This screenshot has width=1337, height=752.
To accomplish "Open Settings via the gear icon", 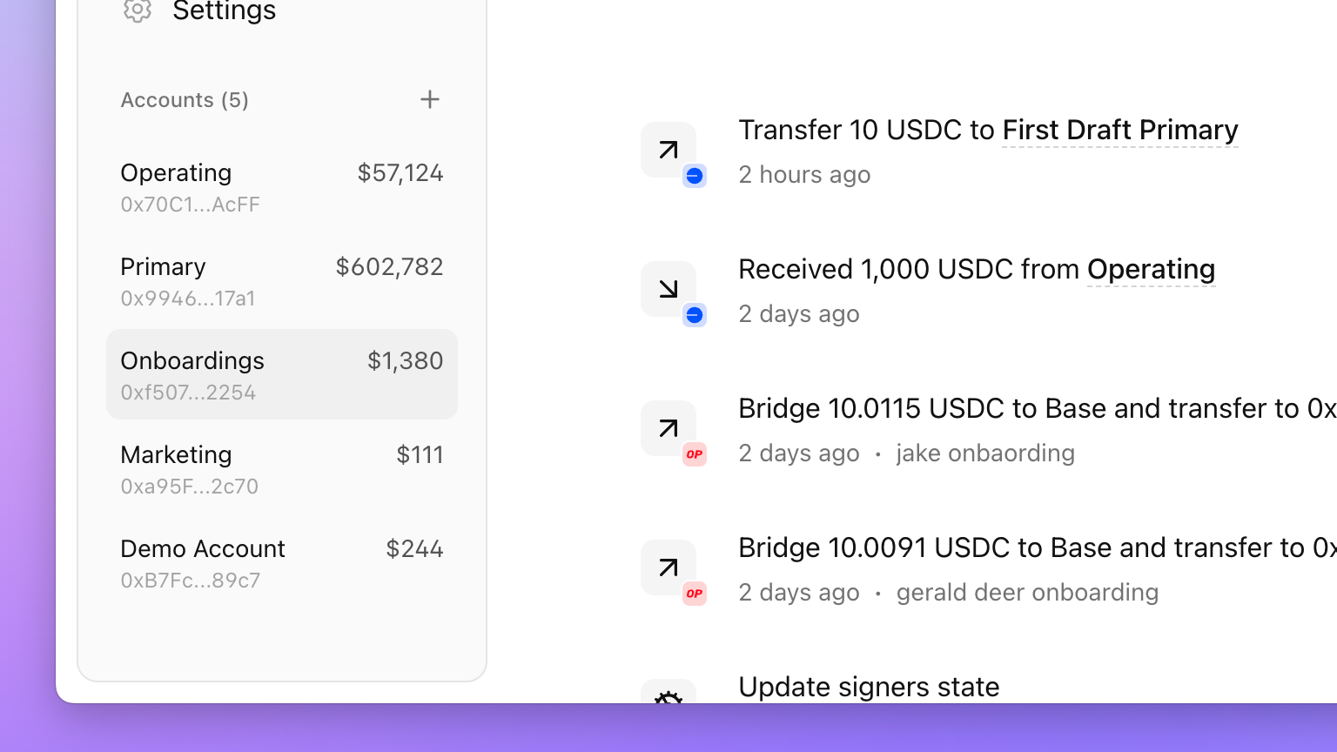I will 137,10.
